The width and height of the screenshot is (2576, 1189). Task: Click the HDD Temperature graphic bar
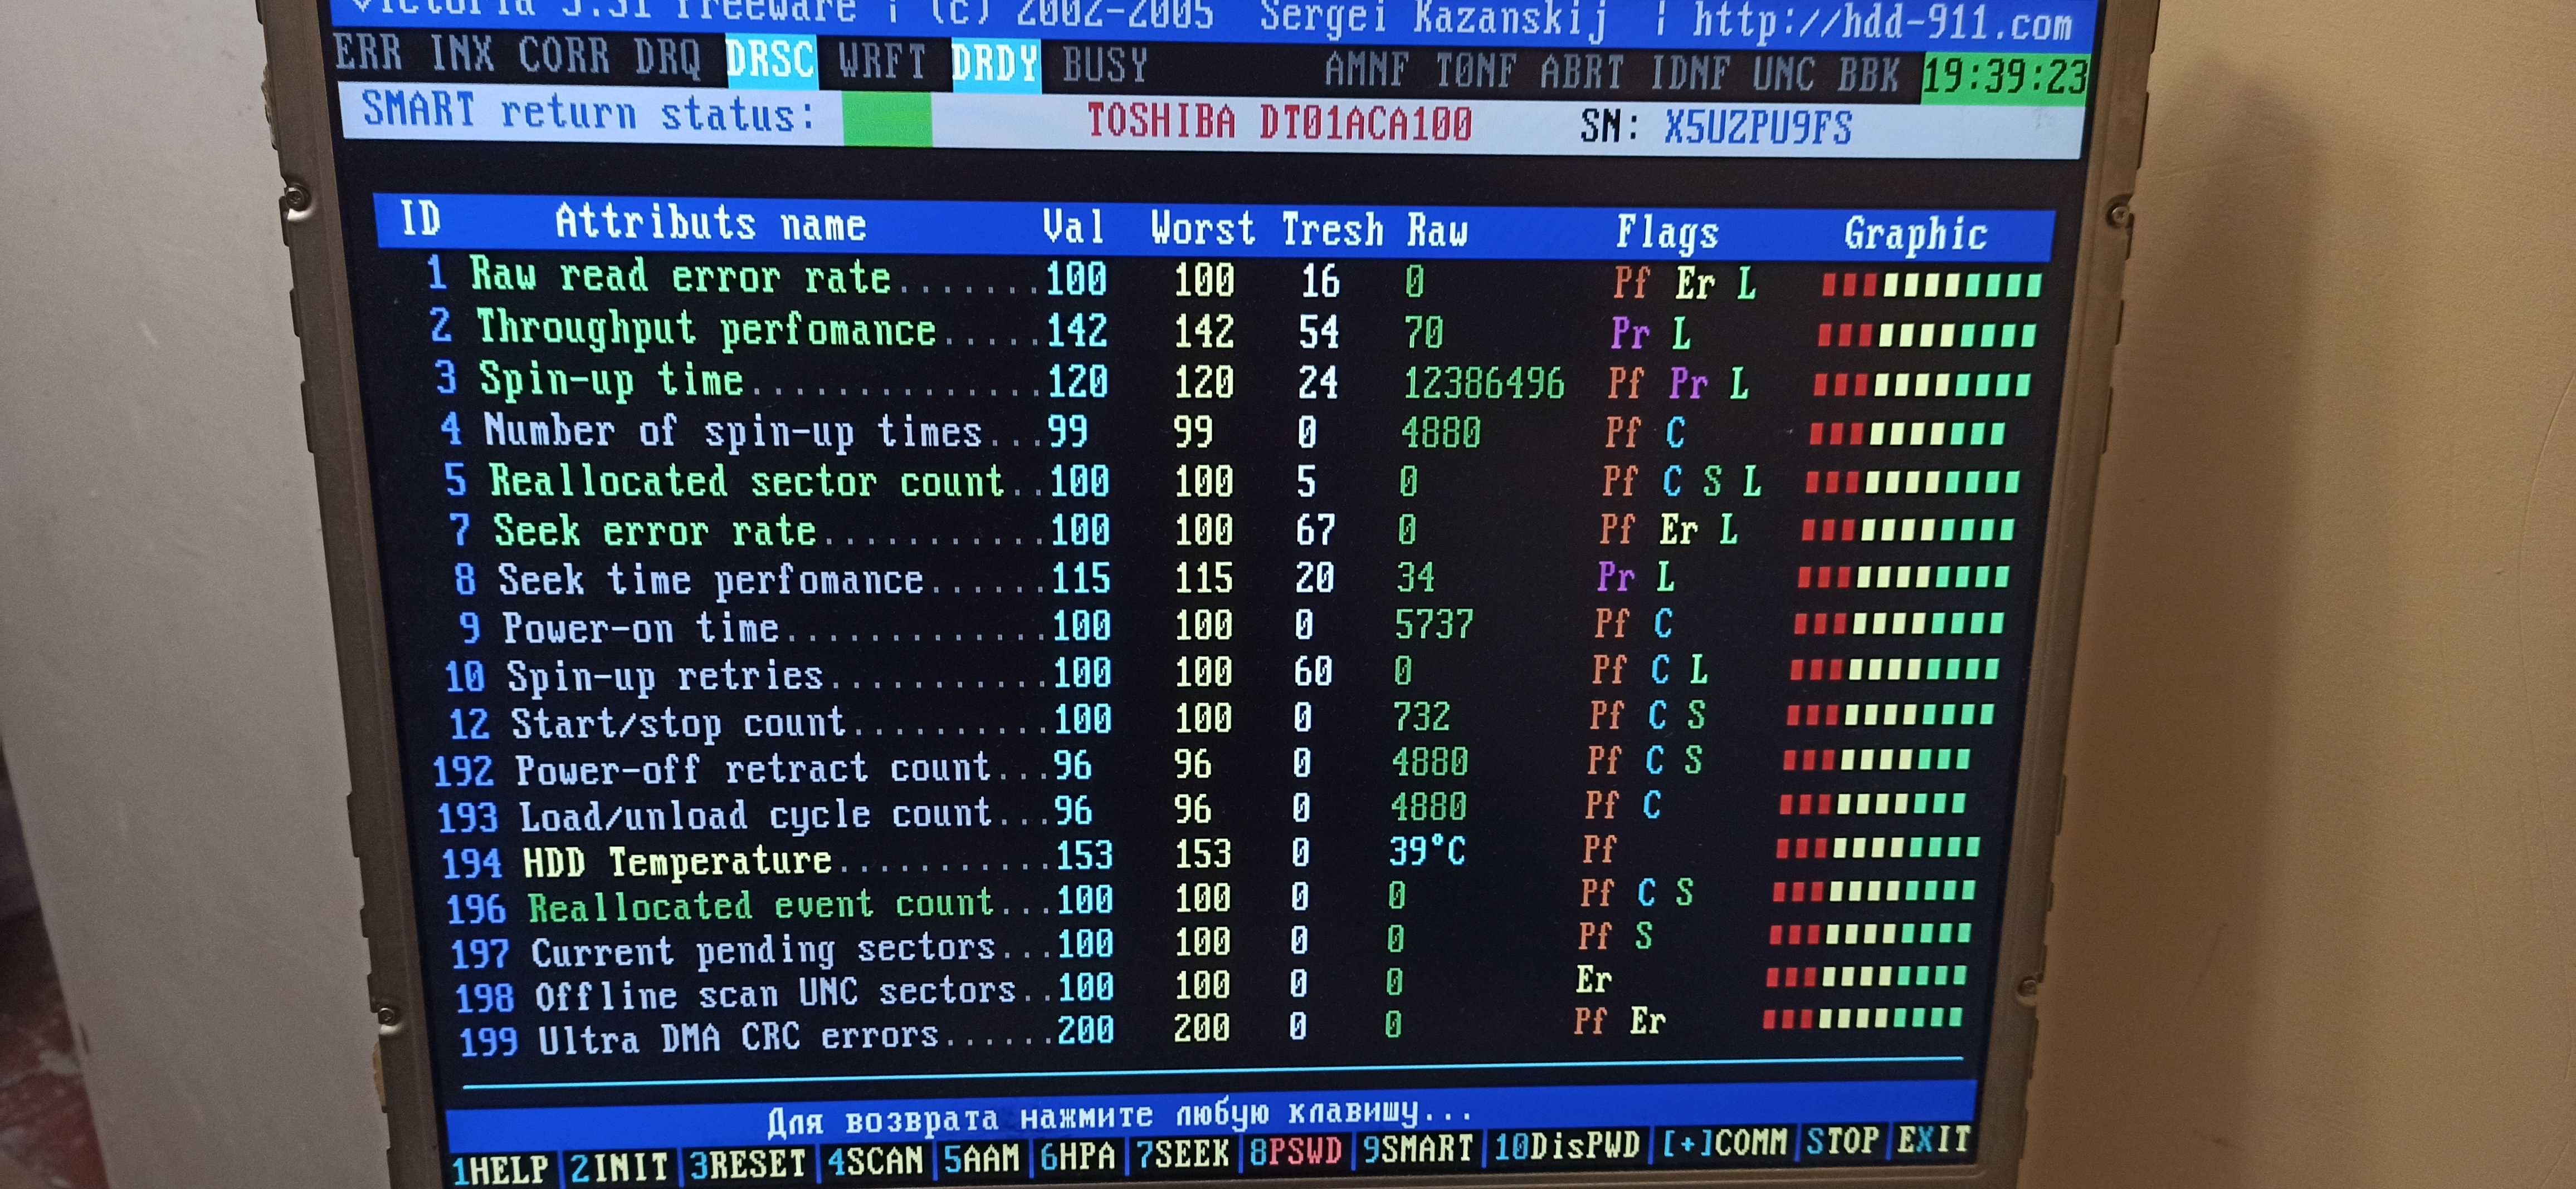[x=1877, y=848]
